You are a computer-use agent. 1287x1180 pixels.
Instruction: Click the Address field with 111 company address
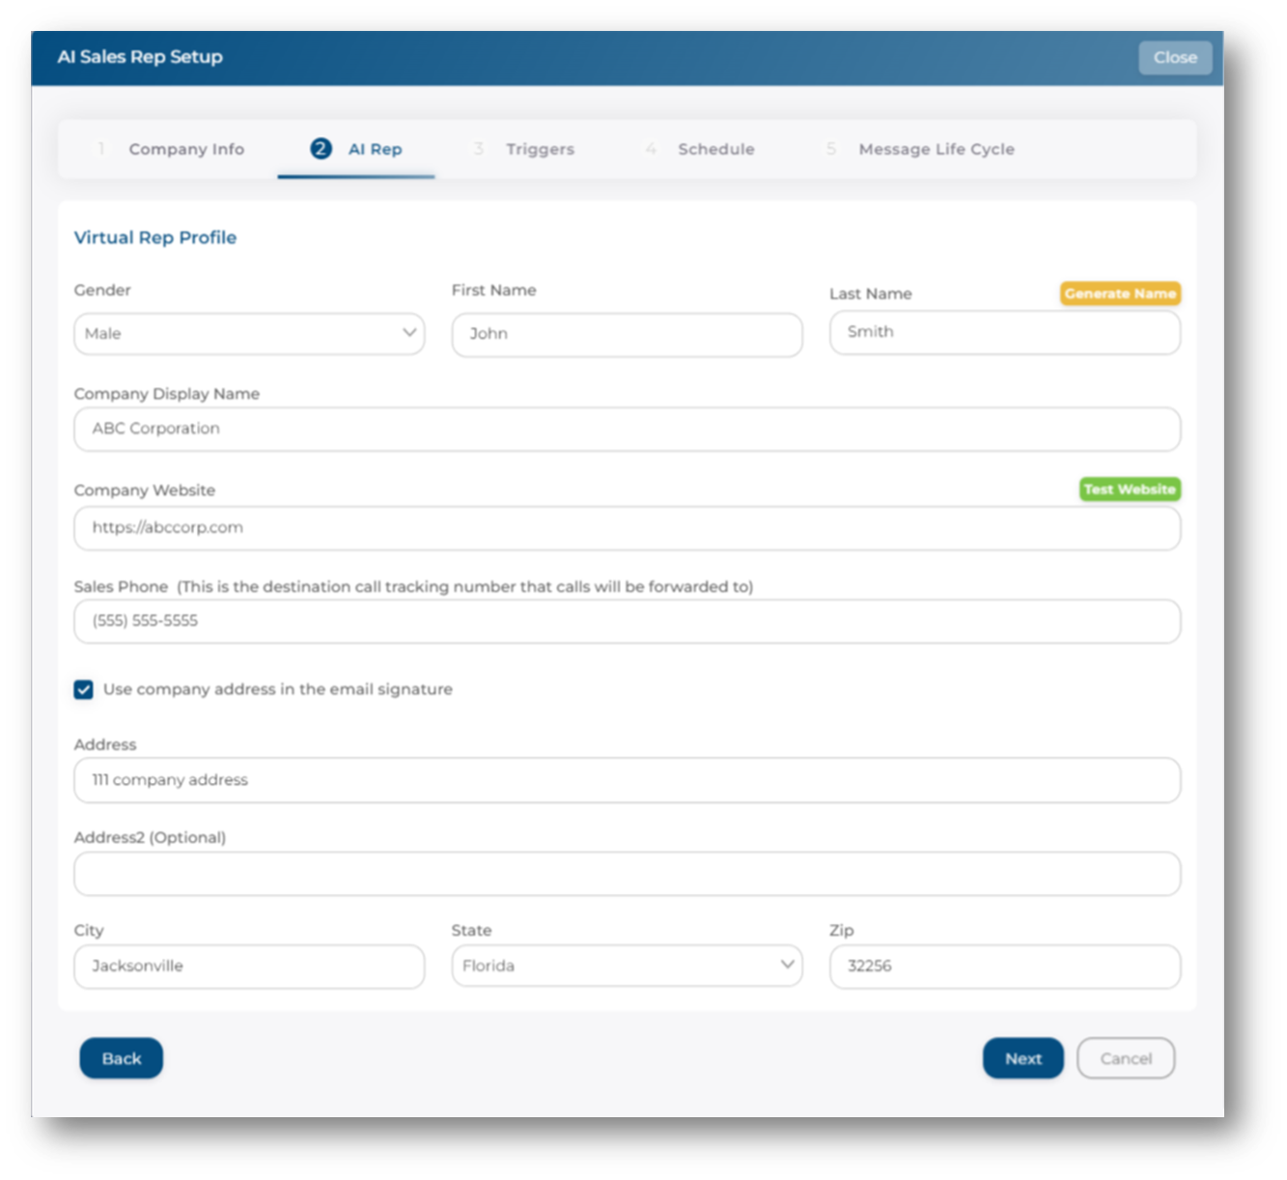627,780
